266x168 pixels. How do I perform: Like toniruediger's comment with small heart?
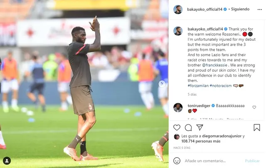click(x=254, y=107)
